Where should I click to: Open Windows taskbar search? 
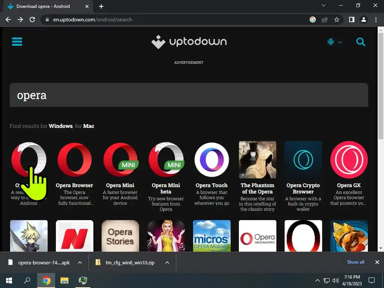pos(27,280)
